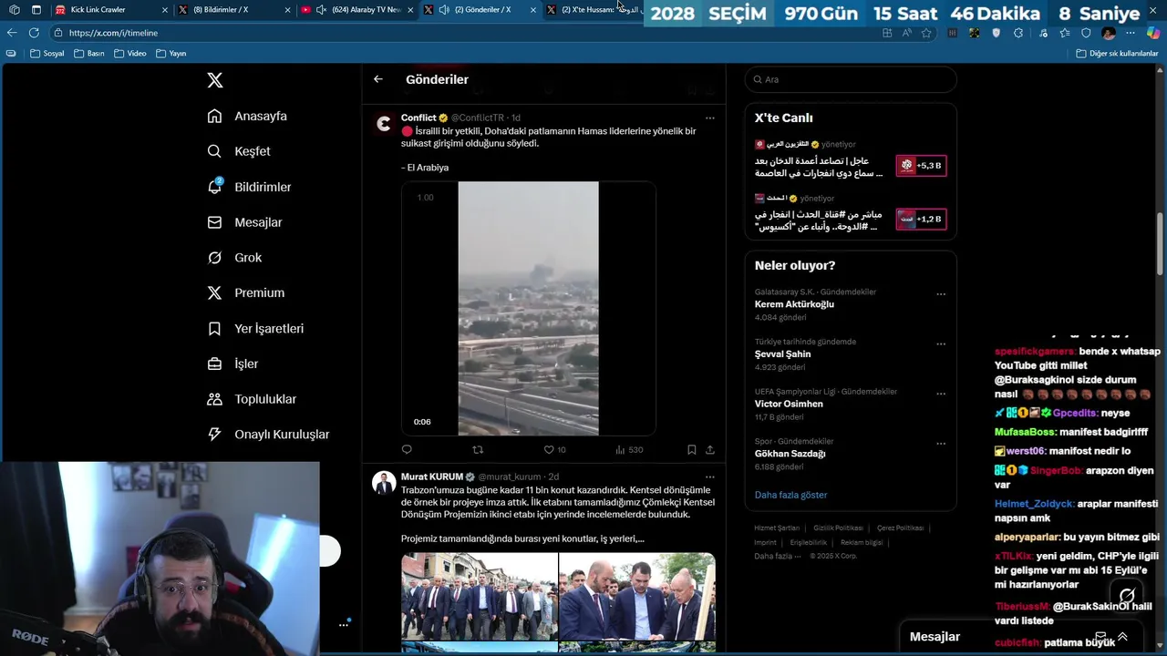
Task: Open Onaylı Kuruluşlar in the sidebar
Action: click(x=268, y=435)
